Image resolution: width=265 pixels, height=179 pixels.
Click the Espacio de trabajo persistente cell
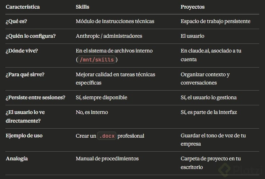click(215, 21)
